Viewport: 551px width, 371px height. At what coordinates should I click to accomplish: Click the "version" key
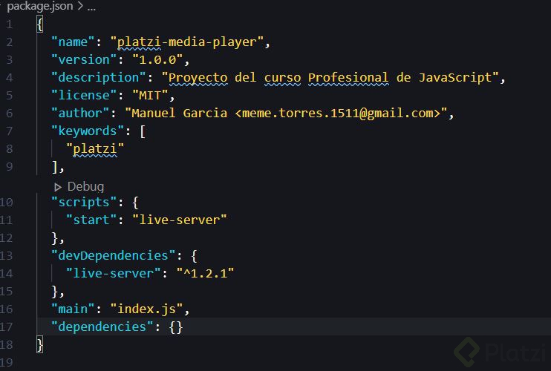[x=84, y=59]
